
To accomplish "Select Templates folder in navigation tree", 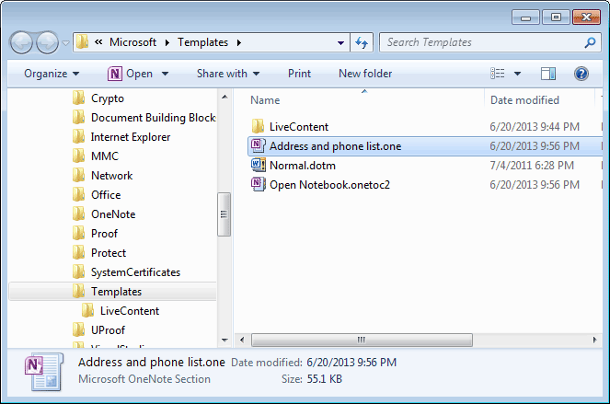I will [116, 292].
